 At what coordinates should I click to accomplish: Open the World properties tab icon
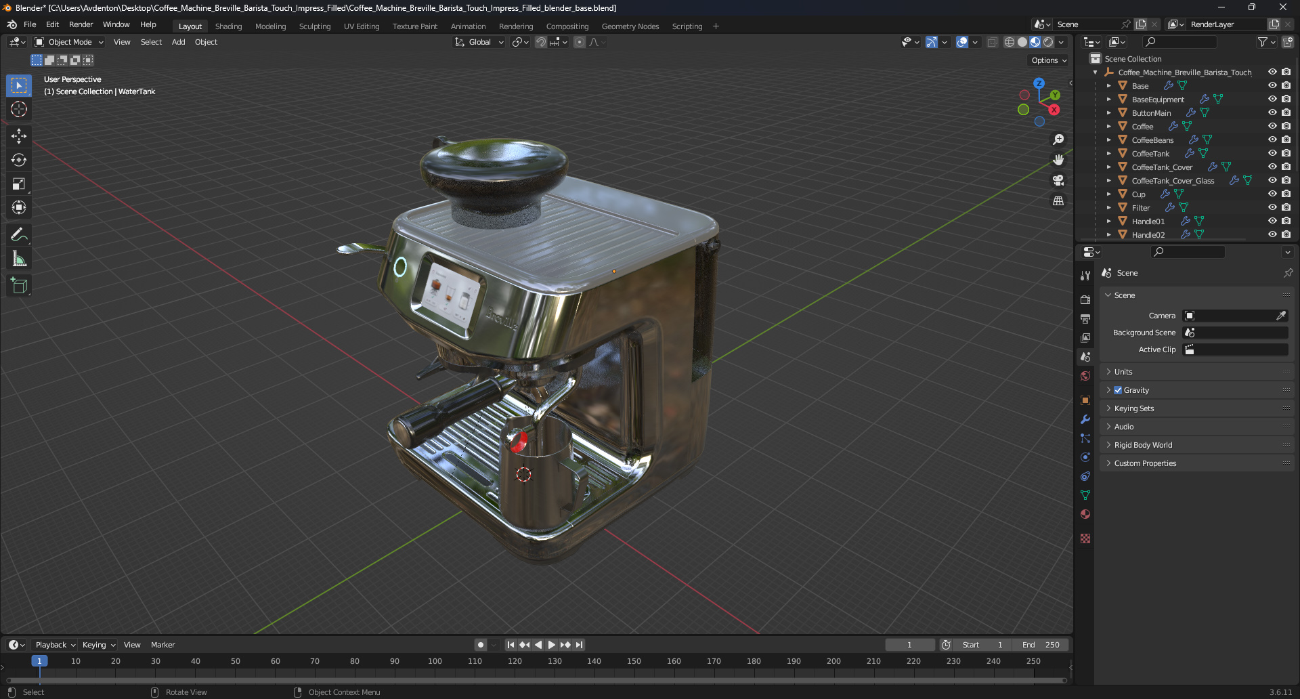pos(1085,376)
